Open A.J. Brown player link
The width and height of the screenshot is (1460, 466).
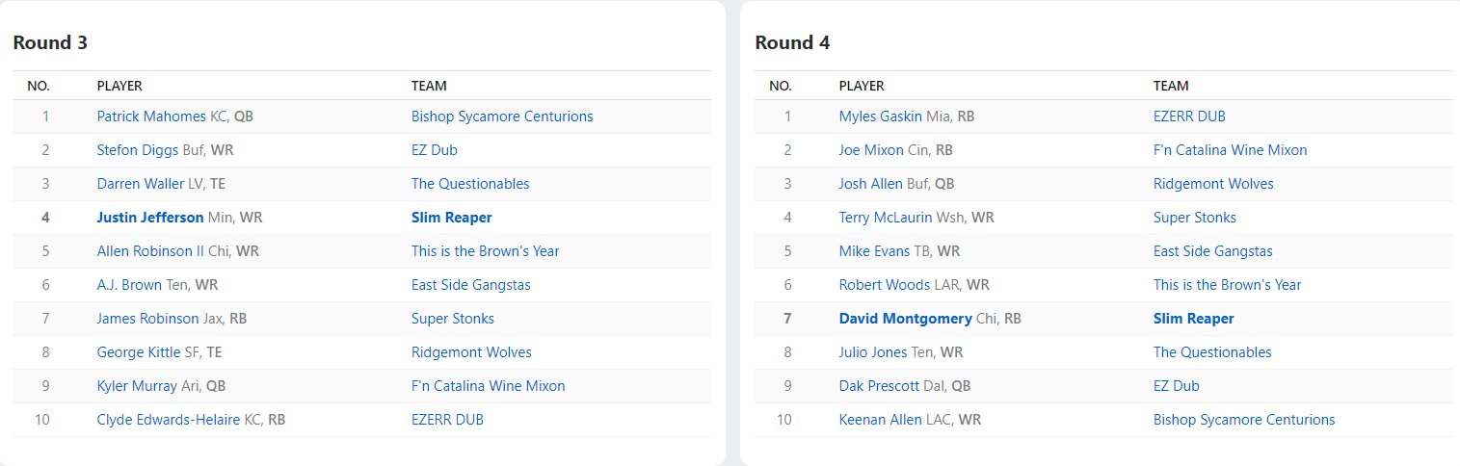(x=130, y=285)
